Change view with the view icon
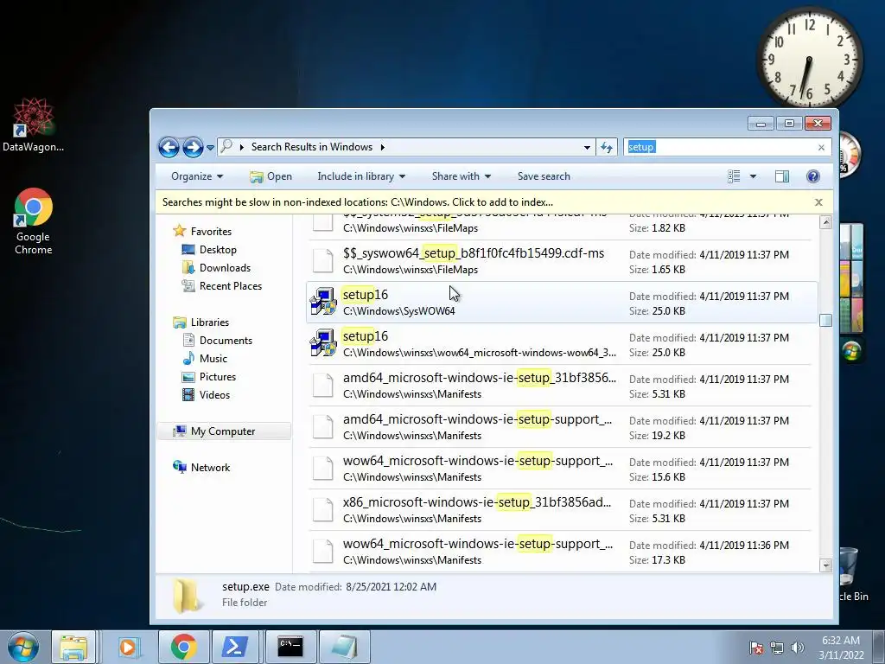 [x=734, y=176]
